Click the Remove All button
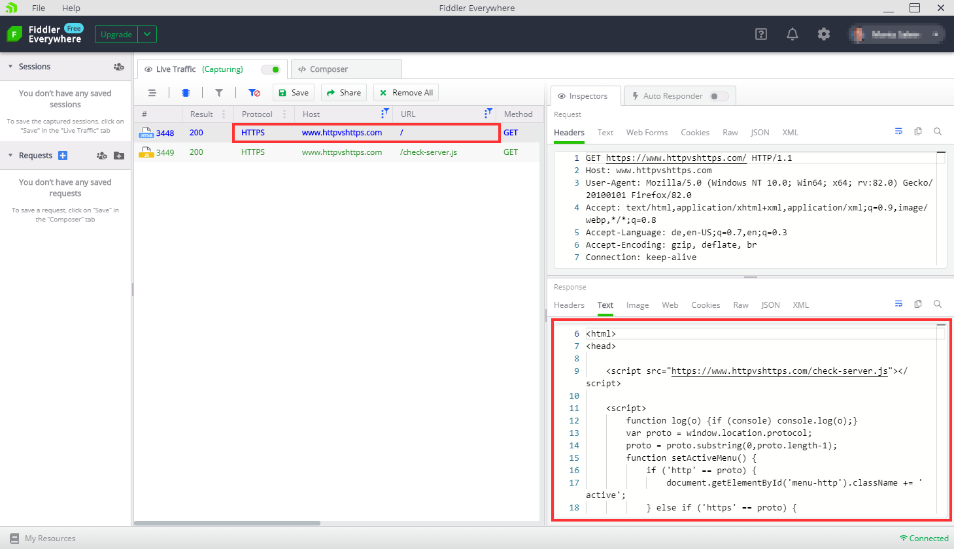Image resolution: width=954 pixels, height=549 pixels. [406, 93]
